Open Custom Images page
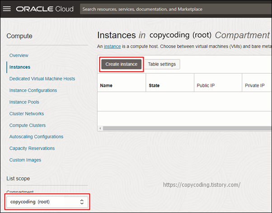Image resolution: width=272 pixels, height=213 pixels. coord(25,160)
